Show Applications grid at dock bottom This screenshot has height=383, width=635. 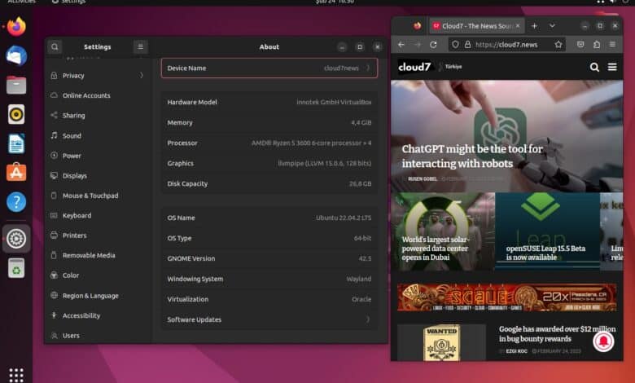pos(16,375)
